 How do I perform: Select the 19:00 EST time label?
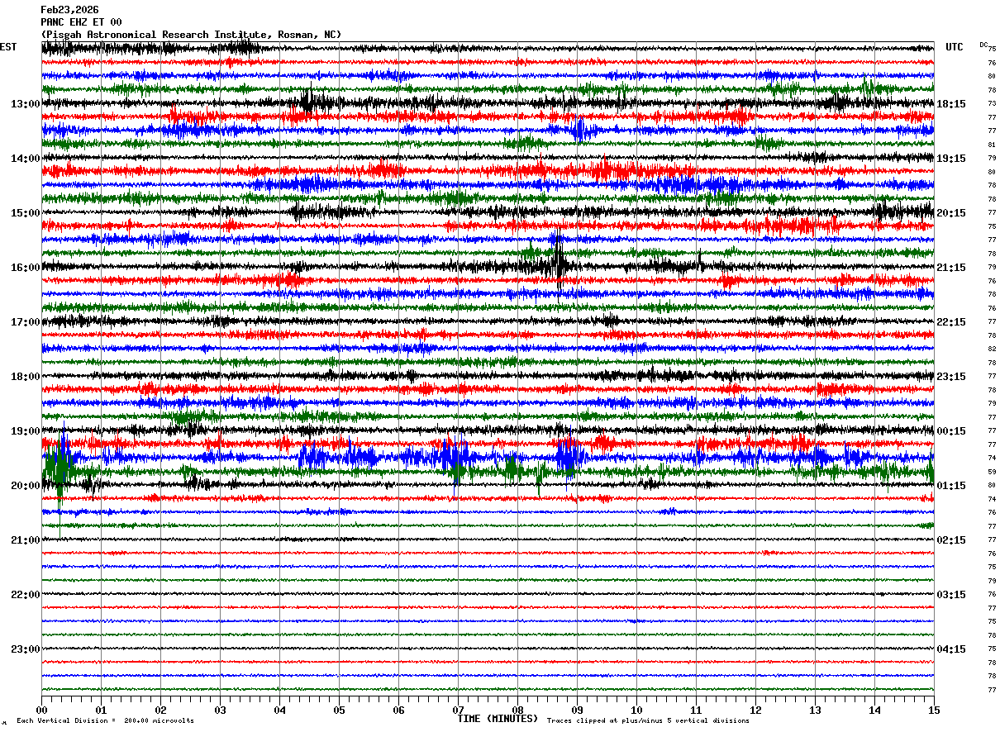(x=26, y=431)
